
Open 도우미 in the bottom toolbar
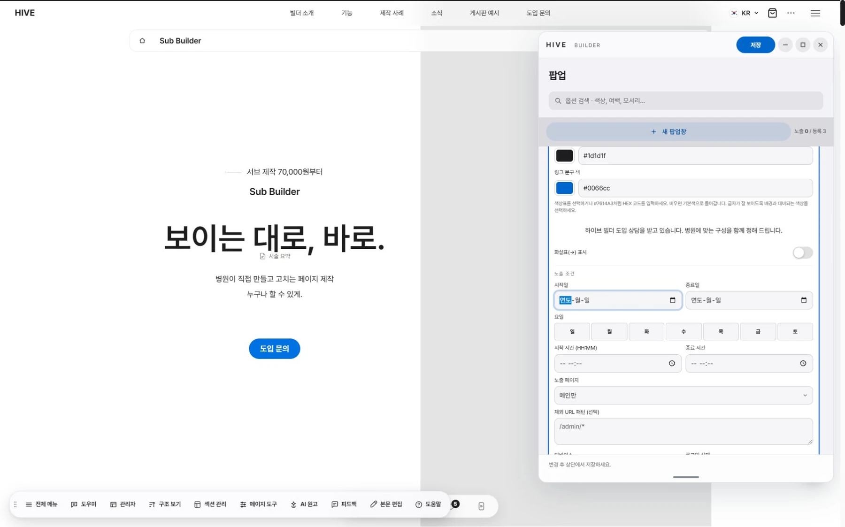tap(84, 504)
